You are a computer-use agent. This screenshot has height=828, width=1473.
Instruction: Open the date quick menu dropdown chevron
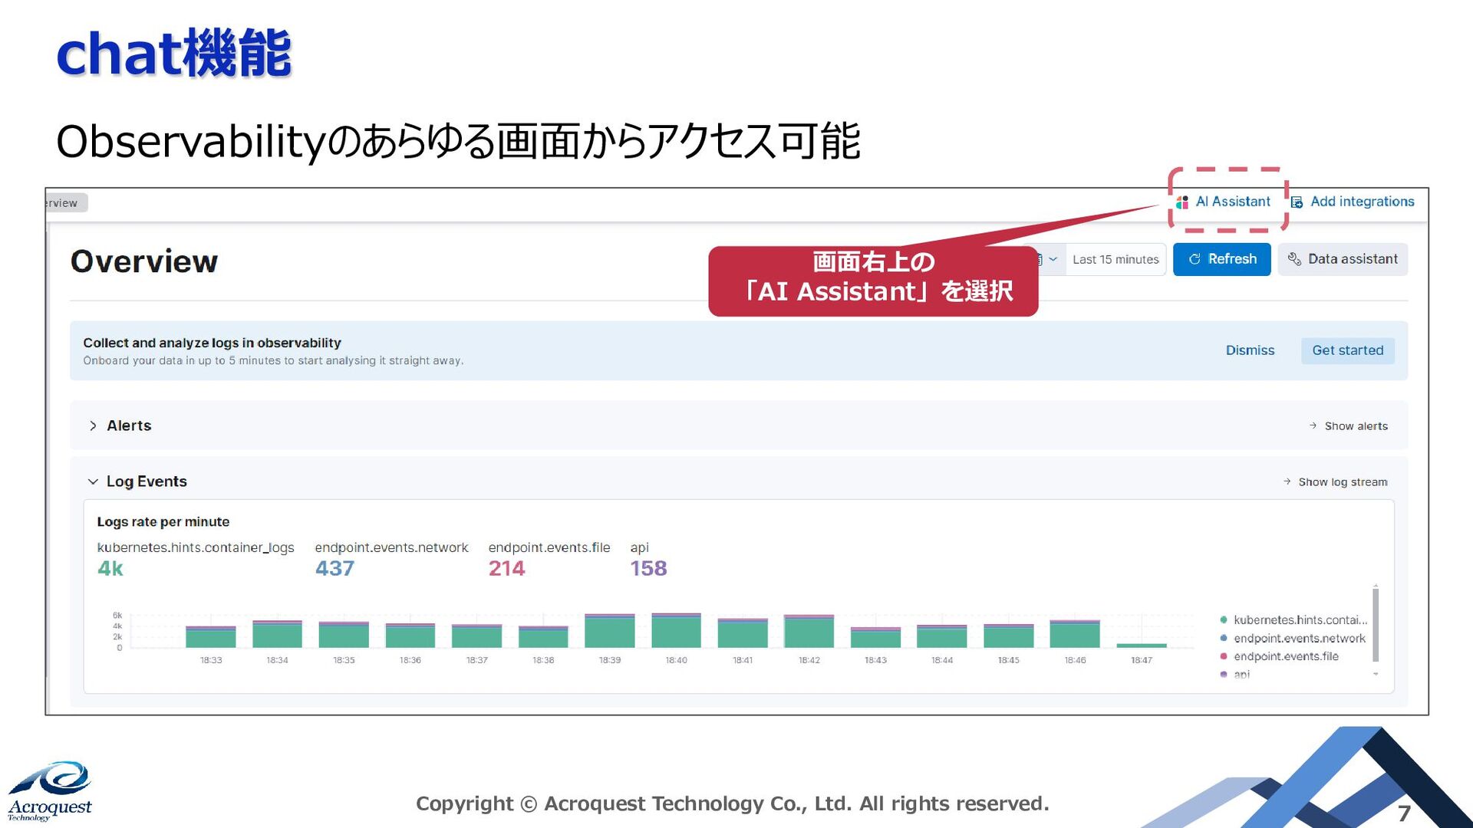point(1052,259)
